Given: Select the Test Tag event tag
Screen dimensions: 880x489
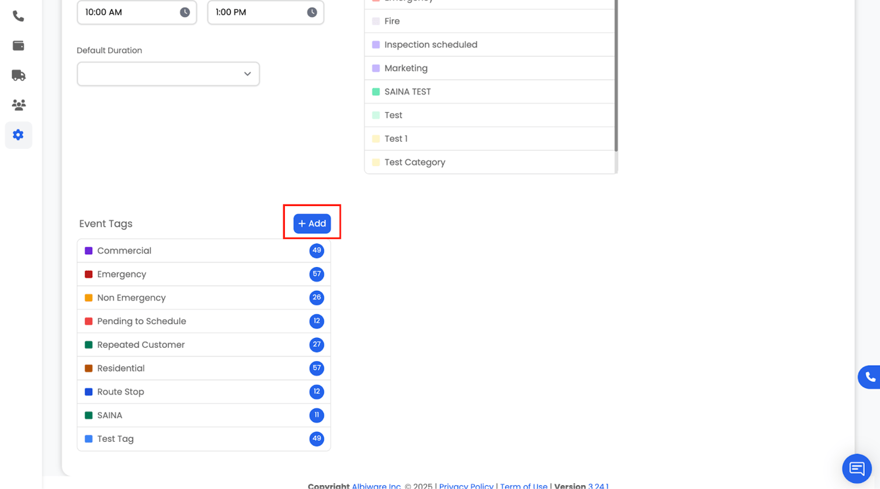Looking at the screenshot, I should (204, 439).
